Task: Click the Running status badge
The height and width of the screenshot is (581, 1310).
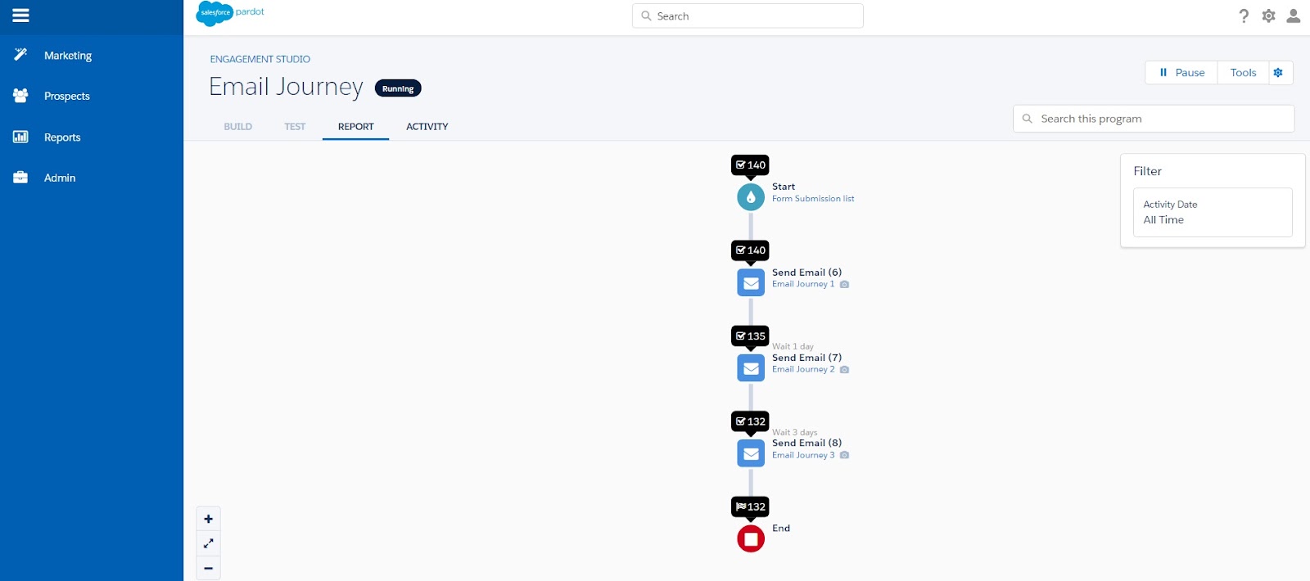Action: (398, 88)
